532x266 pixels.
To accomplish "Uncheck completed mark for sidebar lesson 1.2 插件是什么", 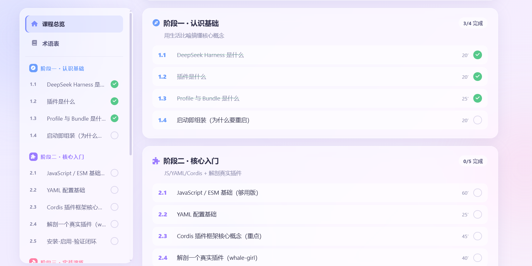I will [x=115, y=101].
